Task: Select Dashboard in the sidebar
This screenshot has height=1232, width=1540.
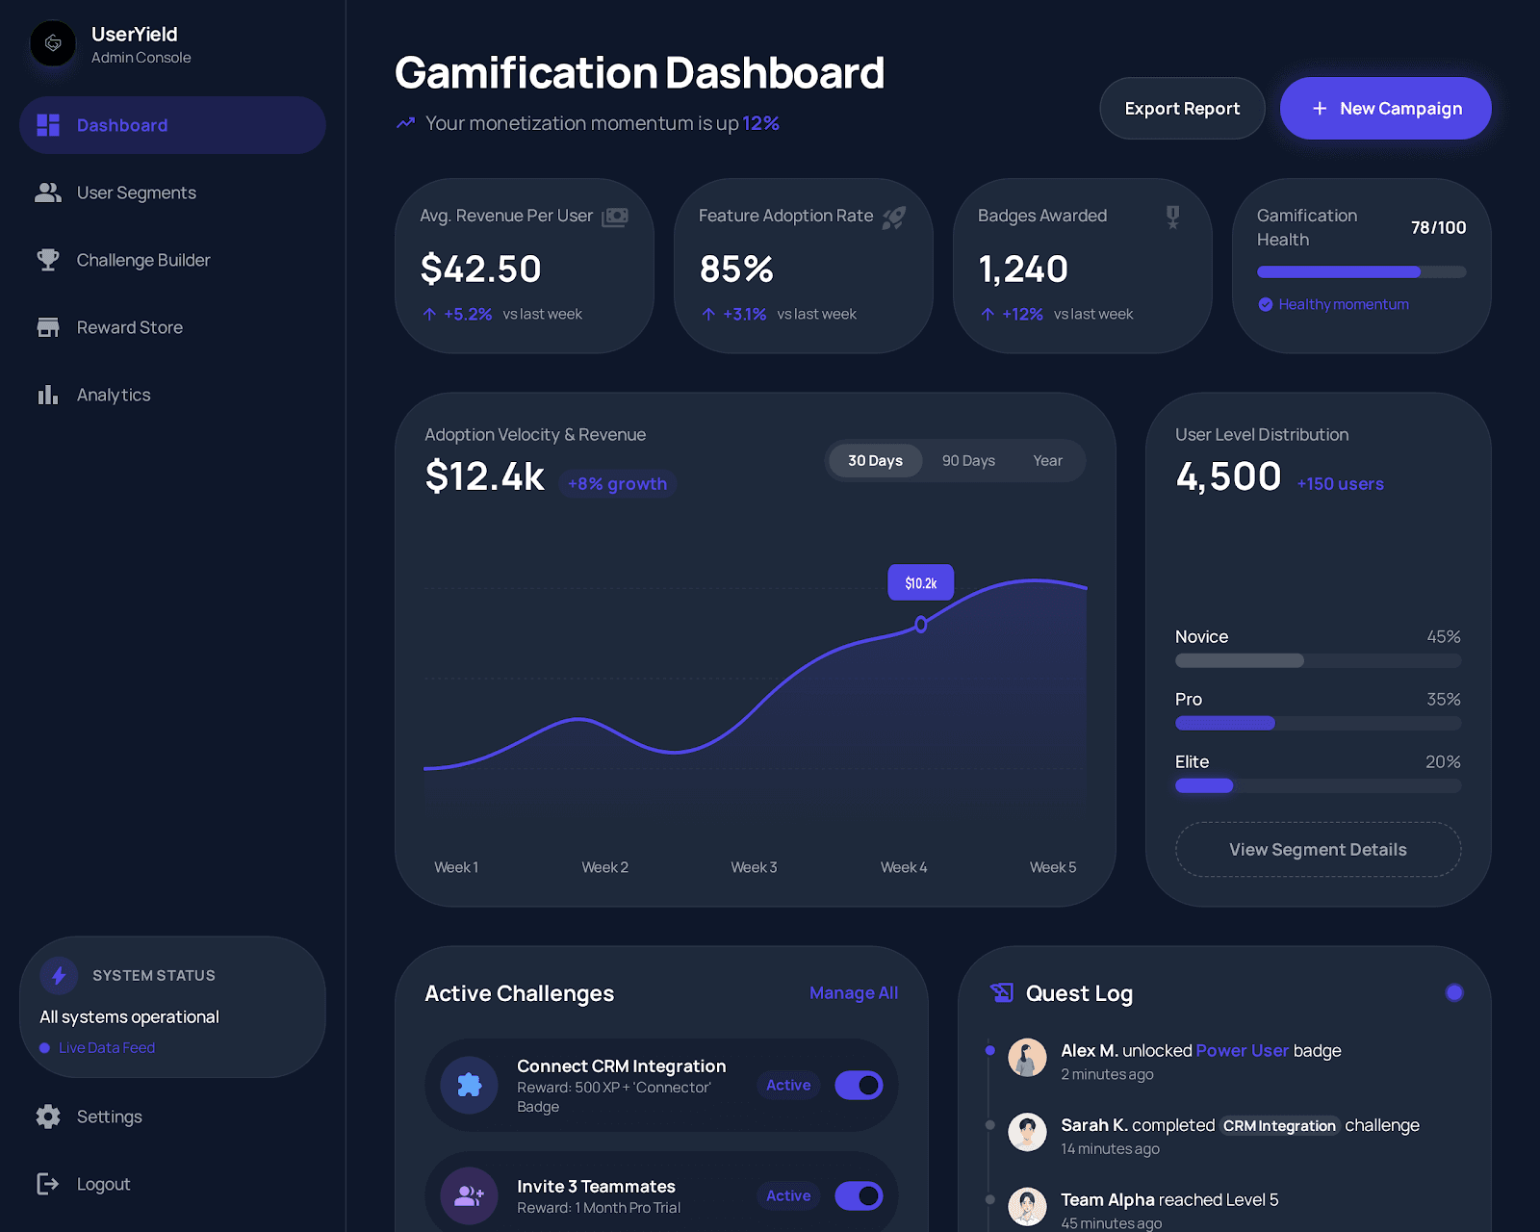Action: pyautogui.click(x=121, y=125)
